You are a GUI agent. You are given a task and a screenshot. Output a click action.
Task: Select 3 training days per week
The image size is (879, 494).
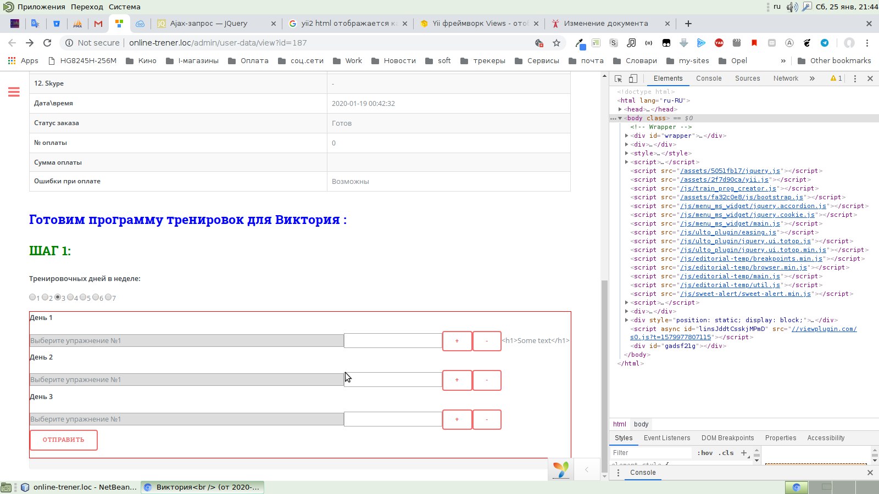point(58,297)
